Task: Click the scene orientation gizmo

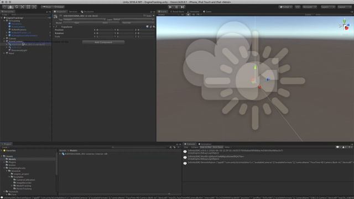Action: [x=345, y=25]
